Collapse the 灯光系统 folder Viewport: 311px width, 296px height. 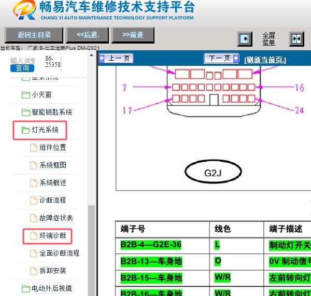[x=45, y=130]
